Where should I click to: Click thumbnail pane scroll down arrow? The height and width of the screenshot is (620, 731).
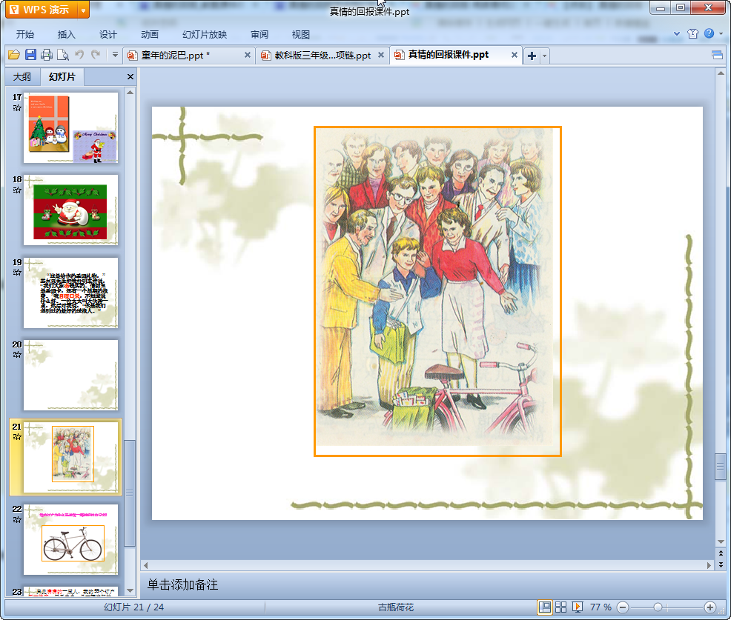tap(130, 590)
